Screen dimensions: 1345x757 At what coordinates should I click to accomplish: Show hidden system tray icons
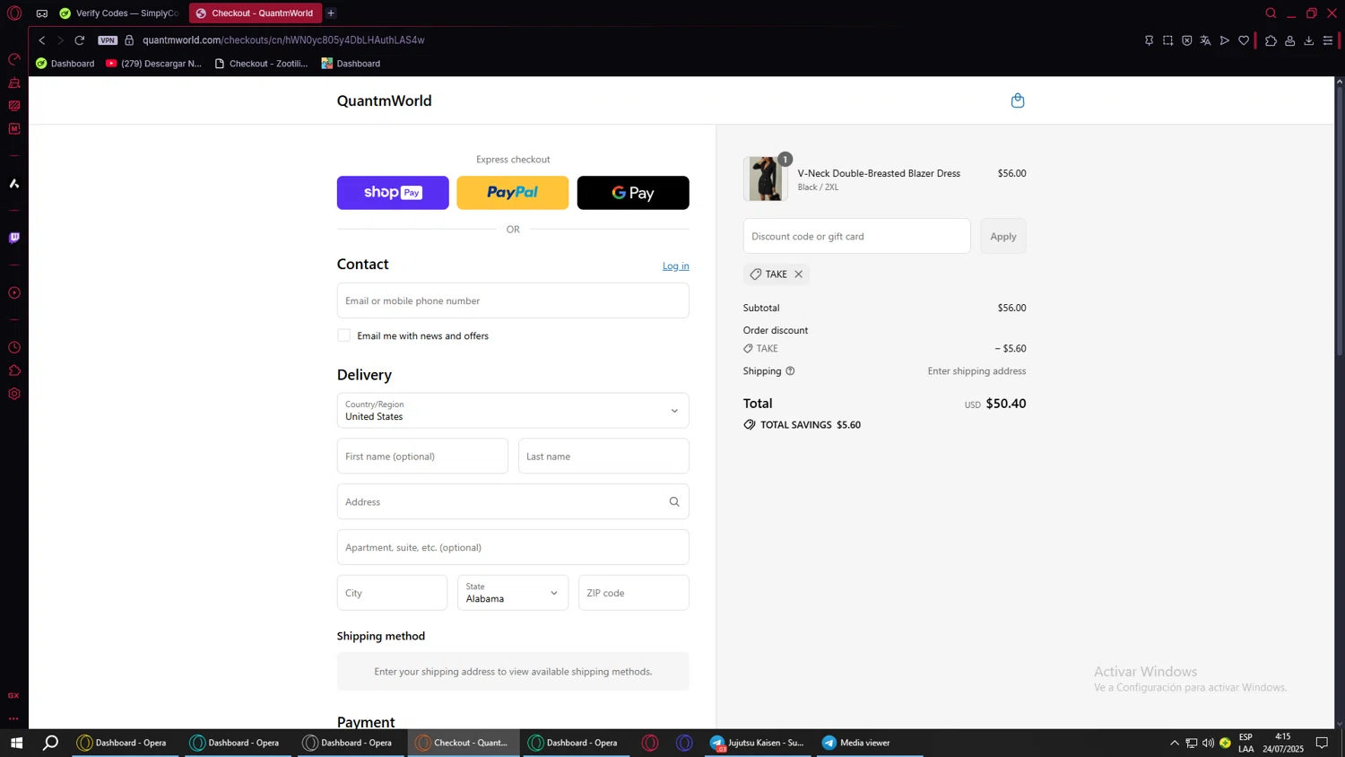[x=1174, y=743]
